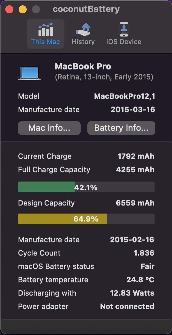Open the History hand-house icon
The width and height of the screenshot is (172, 335).
click(83, 29)
